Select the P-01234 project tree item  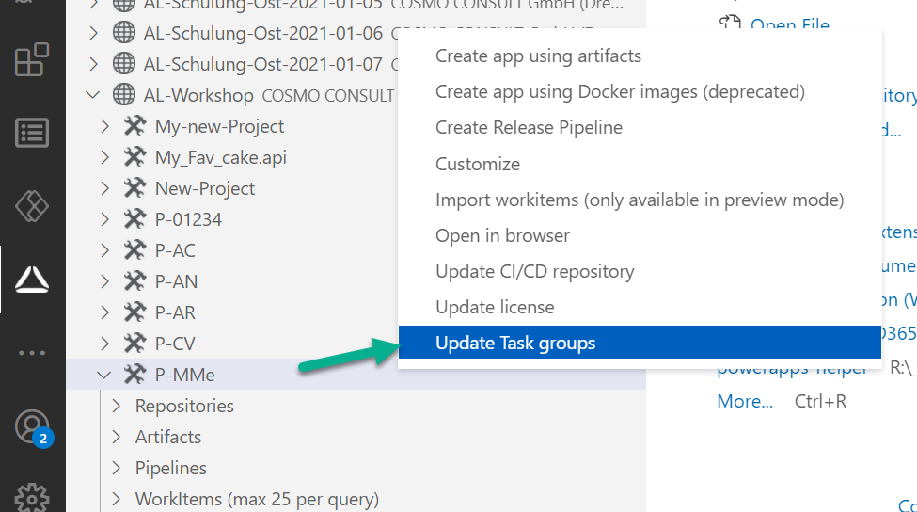tap(188, 219)
